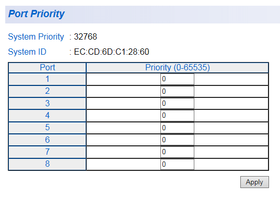The width and height of the screenshot is (280, 199).
Task: Click the Apply button
Action: (x=254, y=182)
